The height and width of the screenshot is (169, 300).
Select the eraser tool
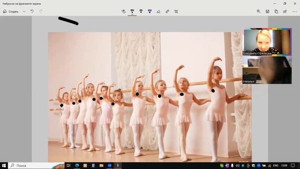click(158, 11)
